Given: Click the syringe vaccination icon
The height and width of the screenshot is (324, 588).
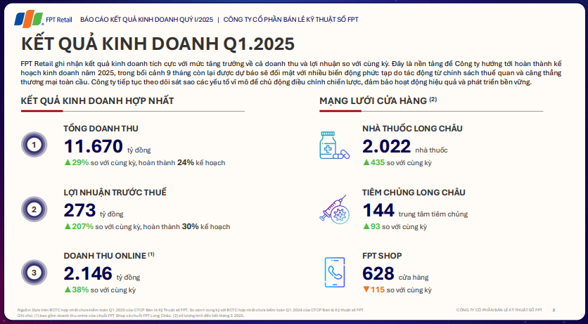Looking at the screenshot, I should pyautogui.click(x=335, y=209).
